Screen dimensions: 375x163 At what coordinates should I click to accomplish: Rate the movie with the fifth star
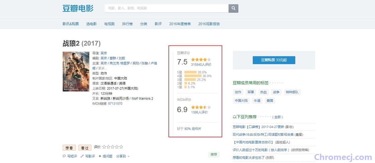121,147
